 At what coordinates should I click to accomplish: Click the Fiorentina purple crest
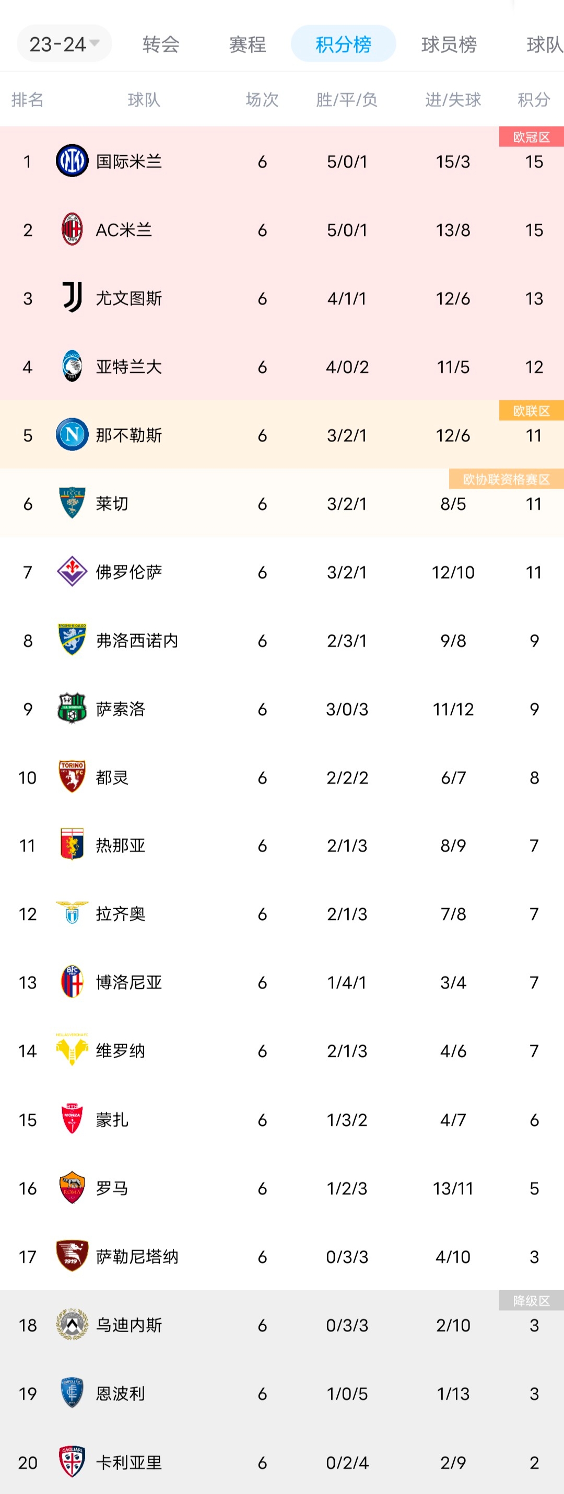72,571
